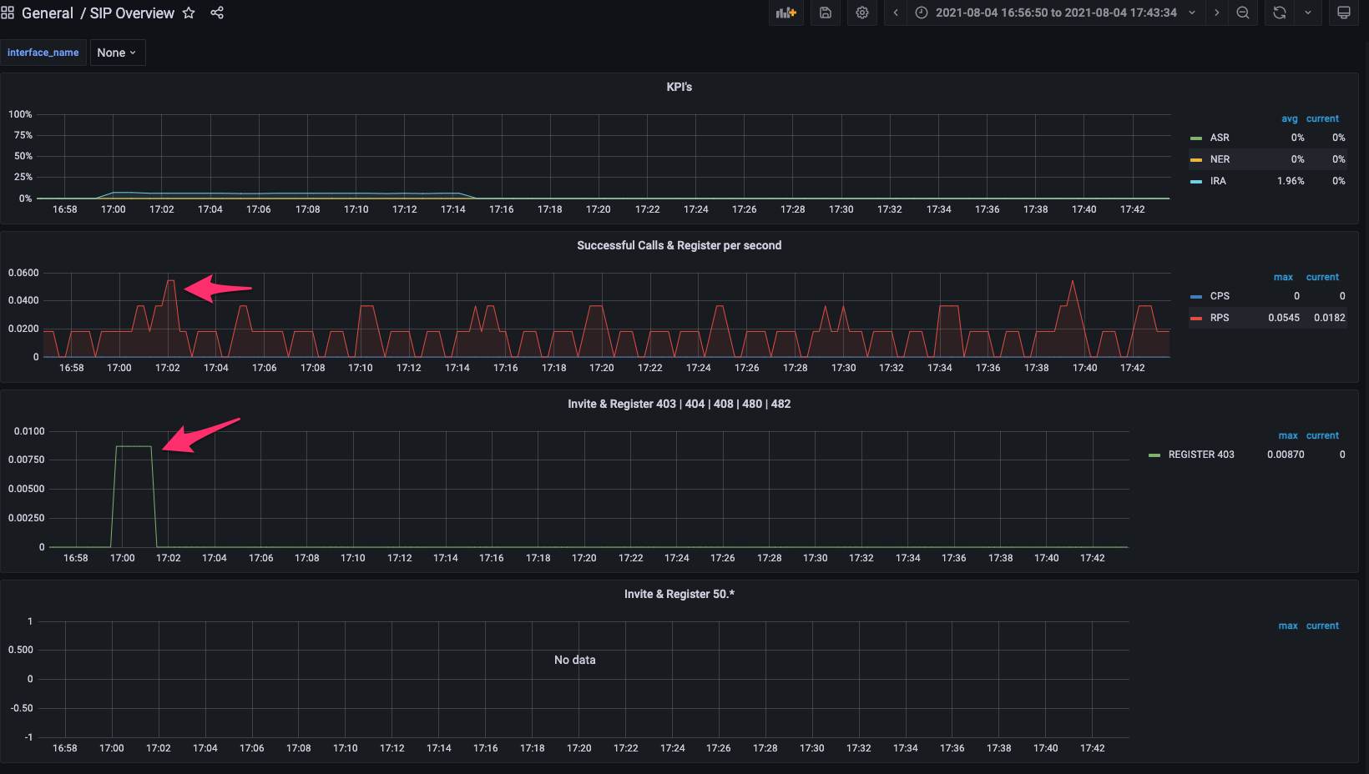The width and height of the screenshot is (1369, 774).
Task: Sort 50.* panel legend by current
Action: (x=1322, y=626)
